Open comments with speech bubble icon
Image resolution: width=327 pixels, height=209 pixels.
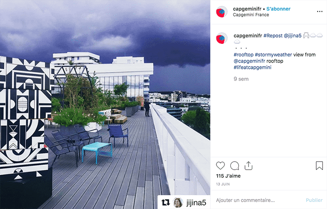(234, 166)
